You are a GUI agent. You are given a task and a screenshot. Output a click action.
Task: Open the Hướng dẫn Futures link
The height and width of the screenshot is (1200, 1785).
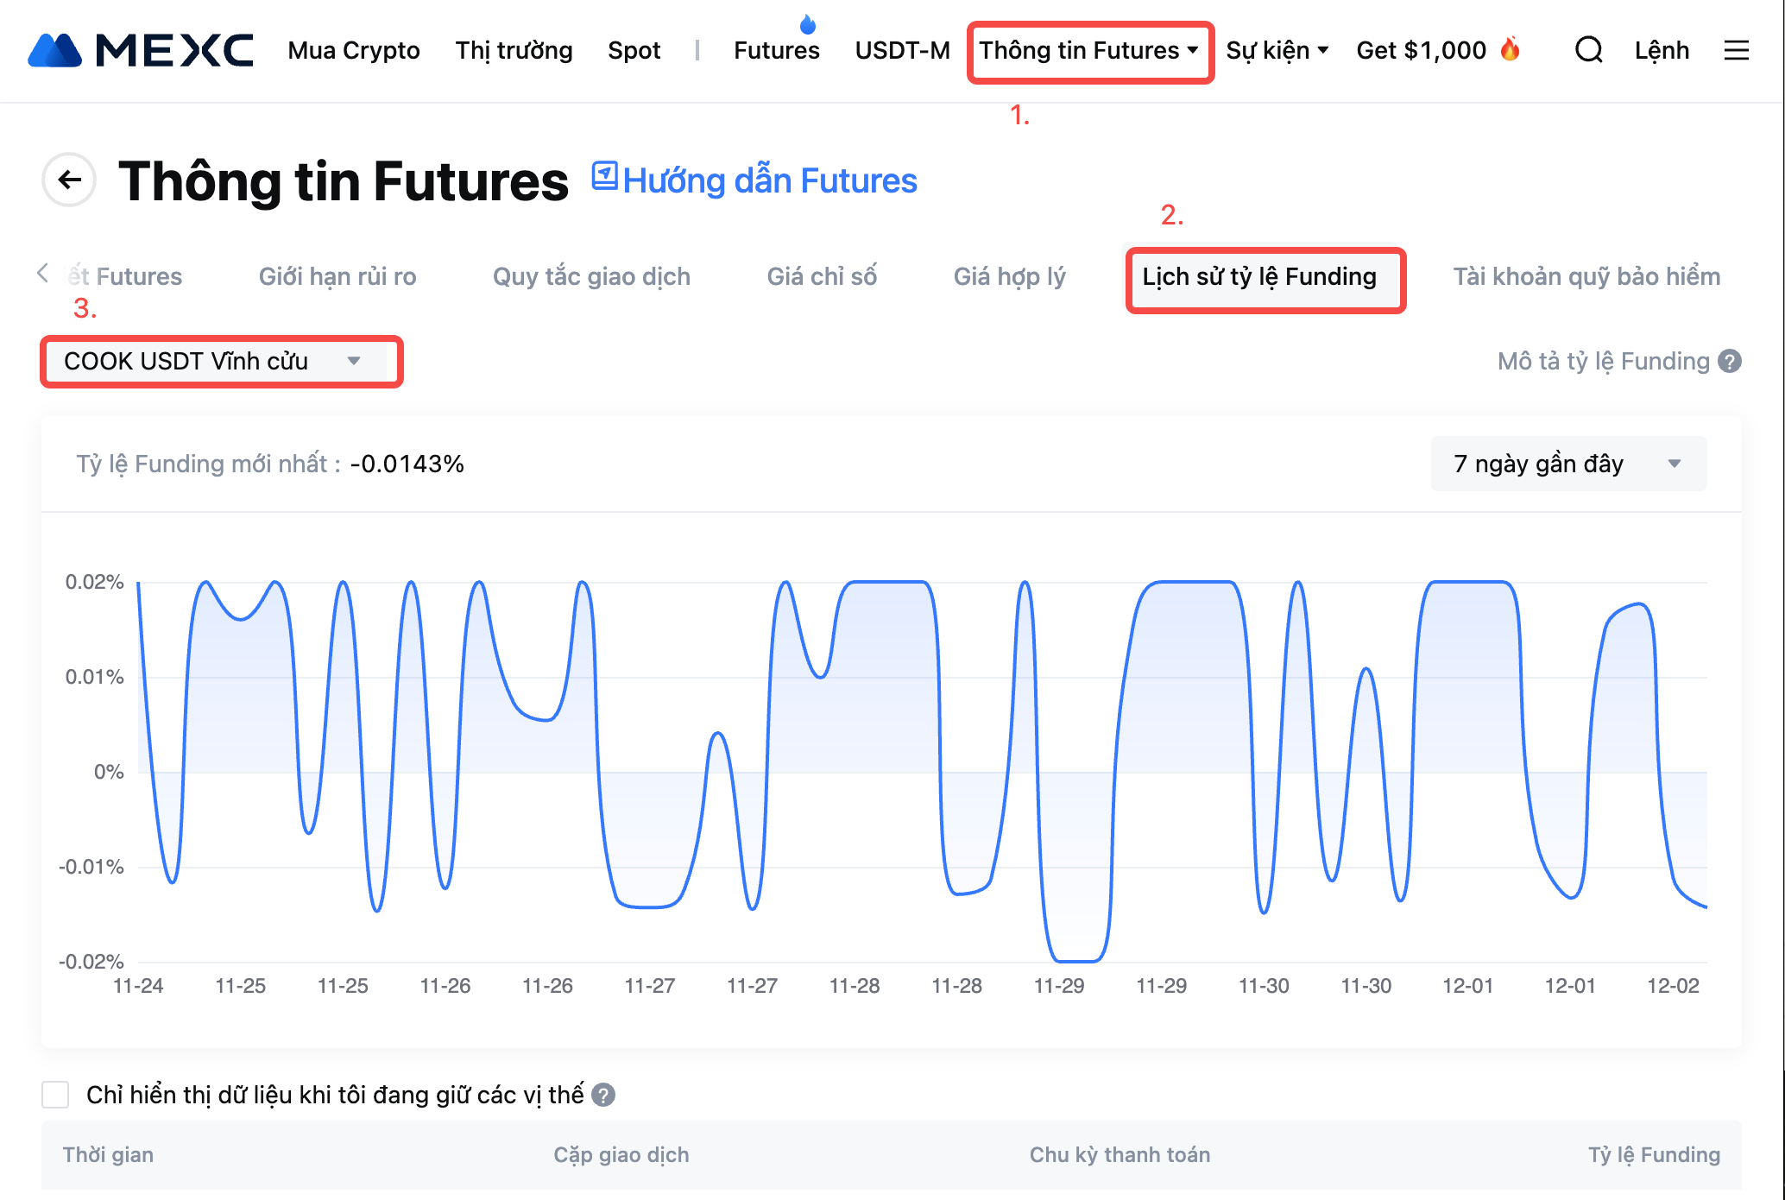pyautogui.click(x=755, y=180)
